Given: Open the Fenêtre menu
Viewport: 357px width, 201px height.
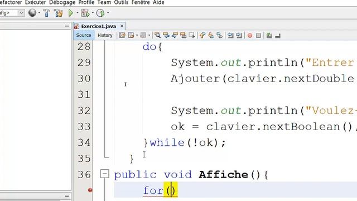Looking at the screenshot, I should 141,2.
